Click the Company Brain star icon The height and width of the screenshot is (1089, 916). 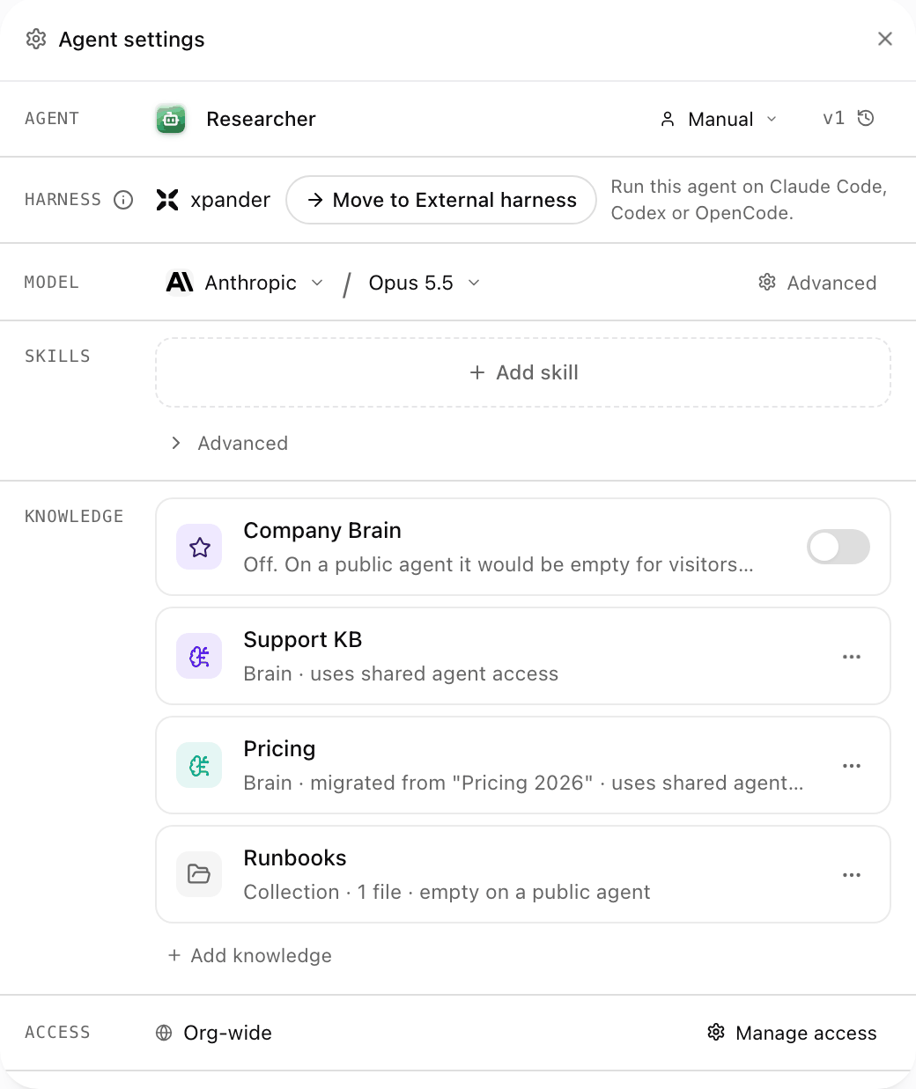199,547
